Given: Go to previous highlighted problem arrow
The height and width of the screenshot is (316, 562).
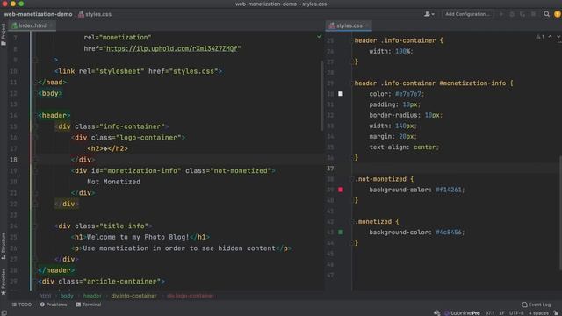Looking at the screenshot, I should pos(551,37).
